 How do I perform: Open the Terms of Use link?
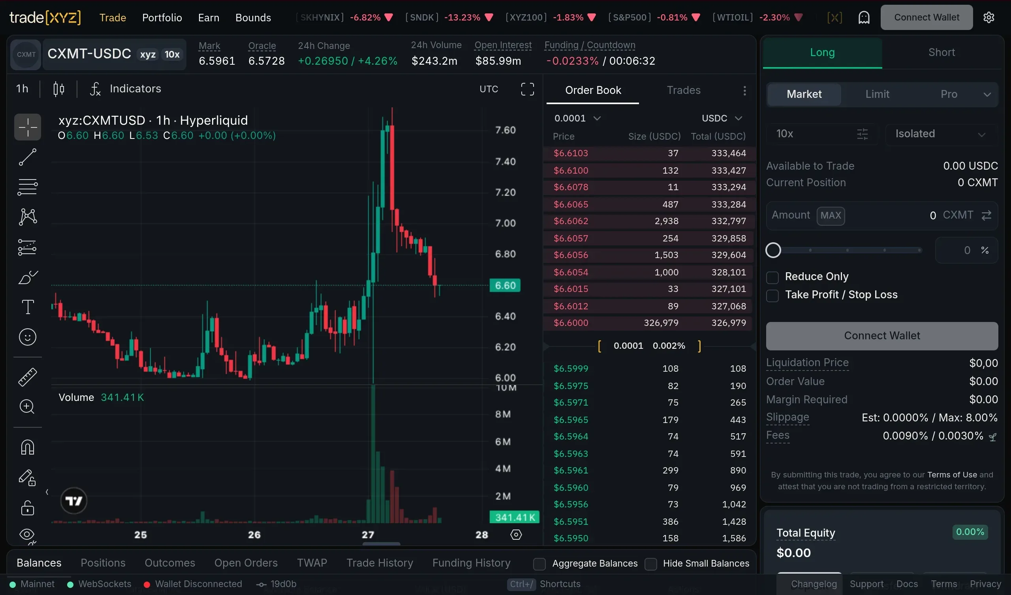[952, 475]
